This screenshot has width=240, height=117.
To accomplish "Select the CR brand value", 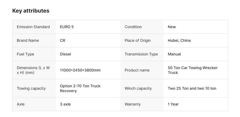I will (x=62, y=40).
